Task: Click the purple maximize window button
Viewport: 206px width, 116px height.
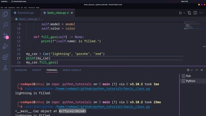Action: pyautogui.click(x=202, y=5)
